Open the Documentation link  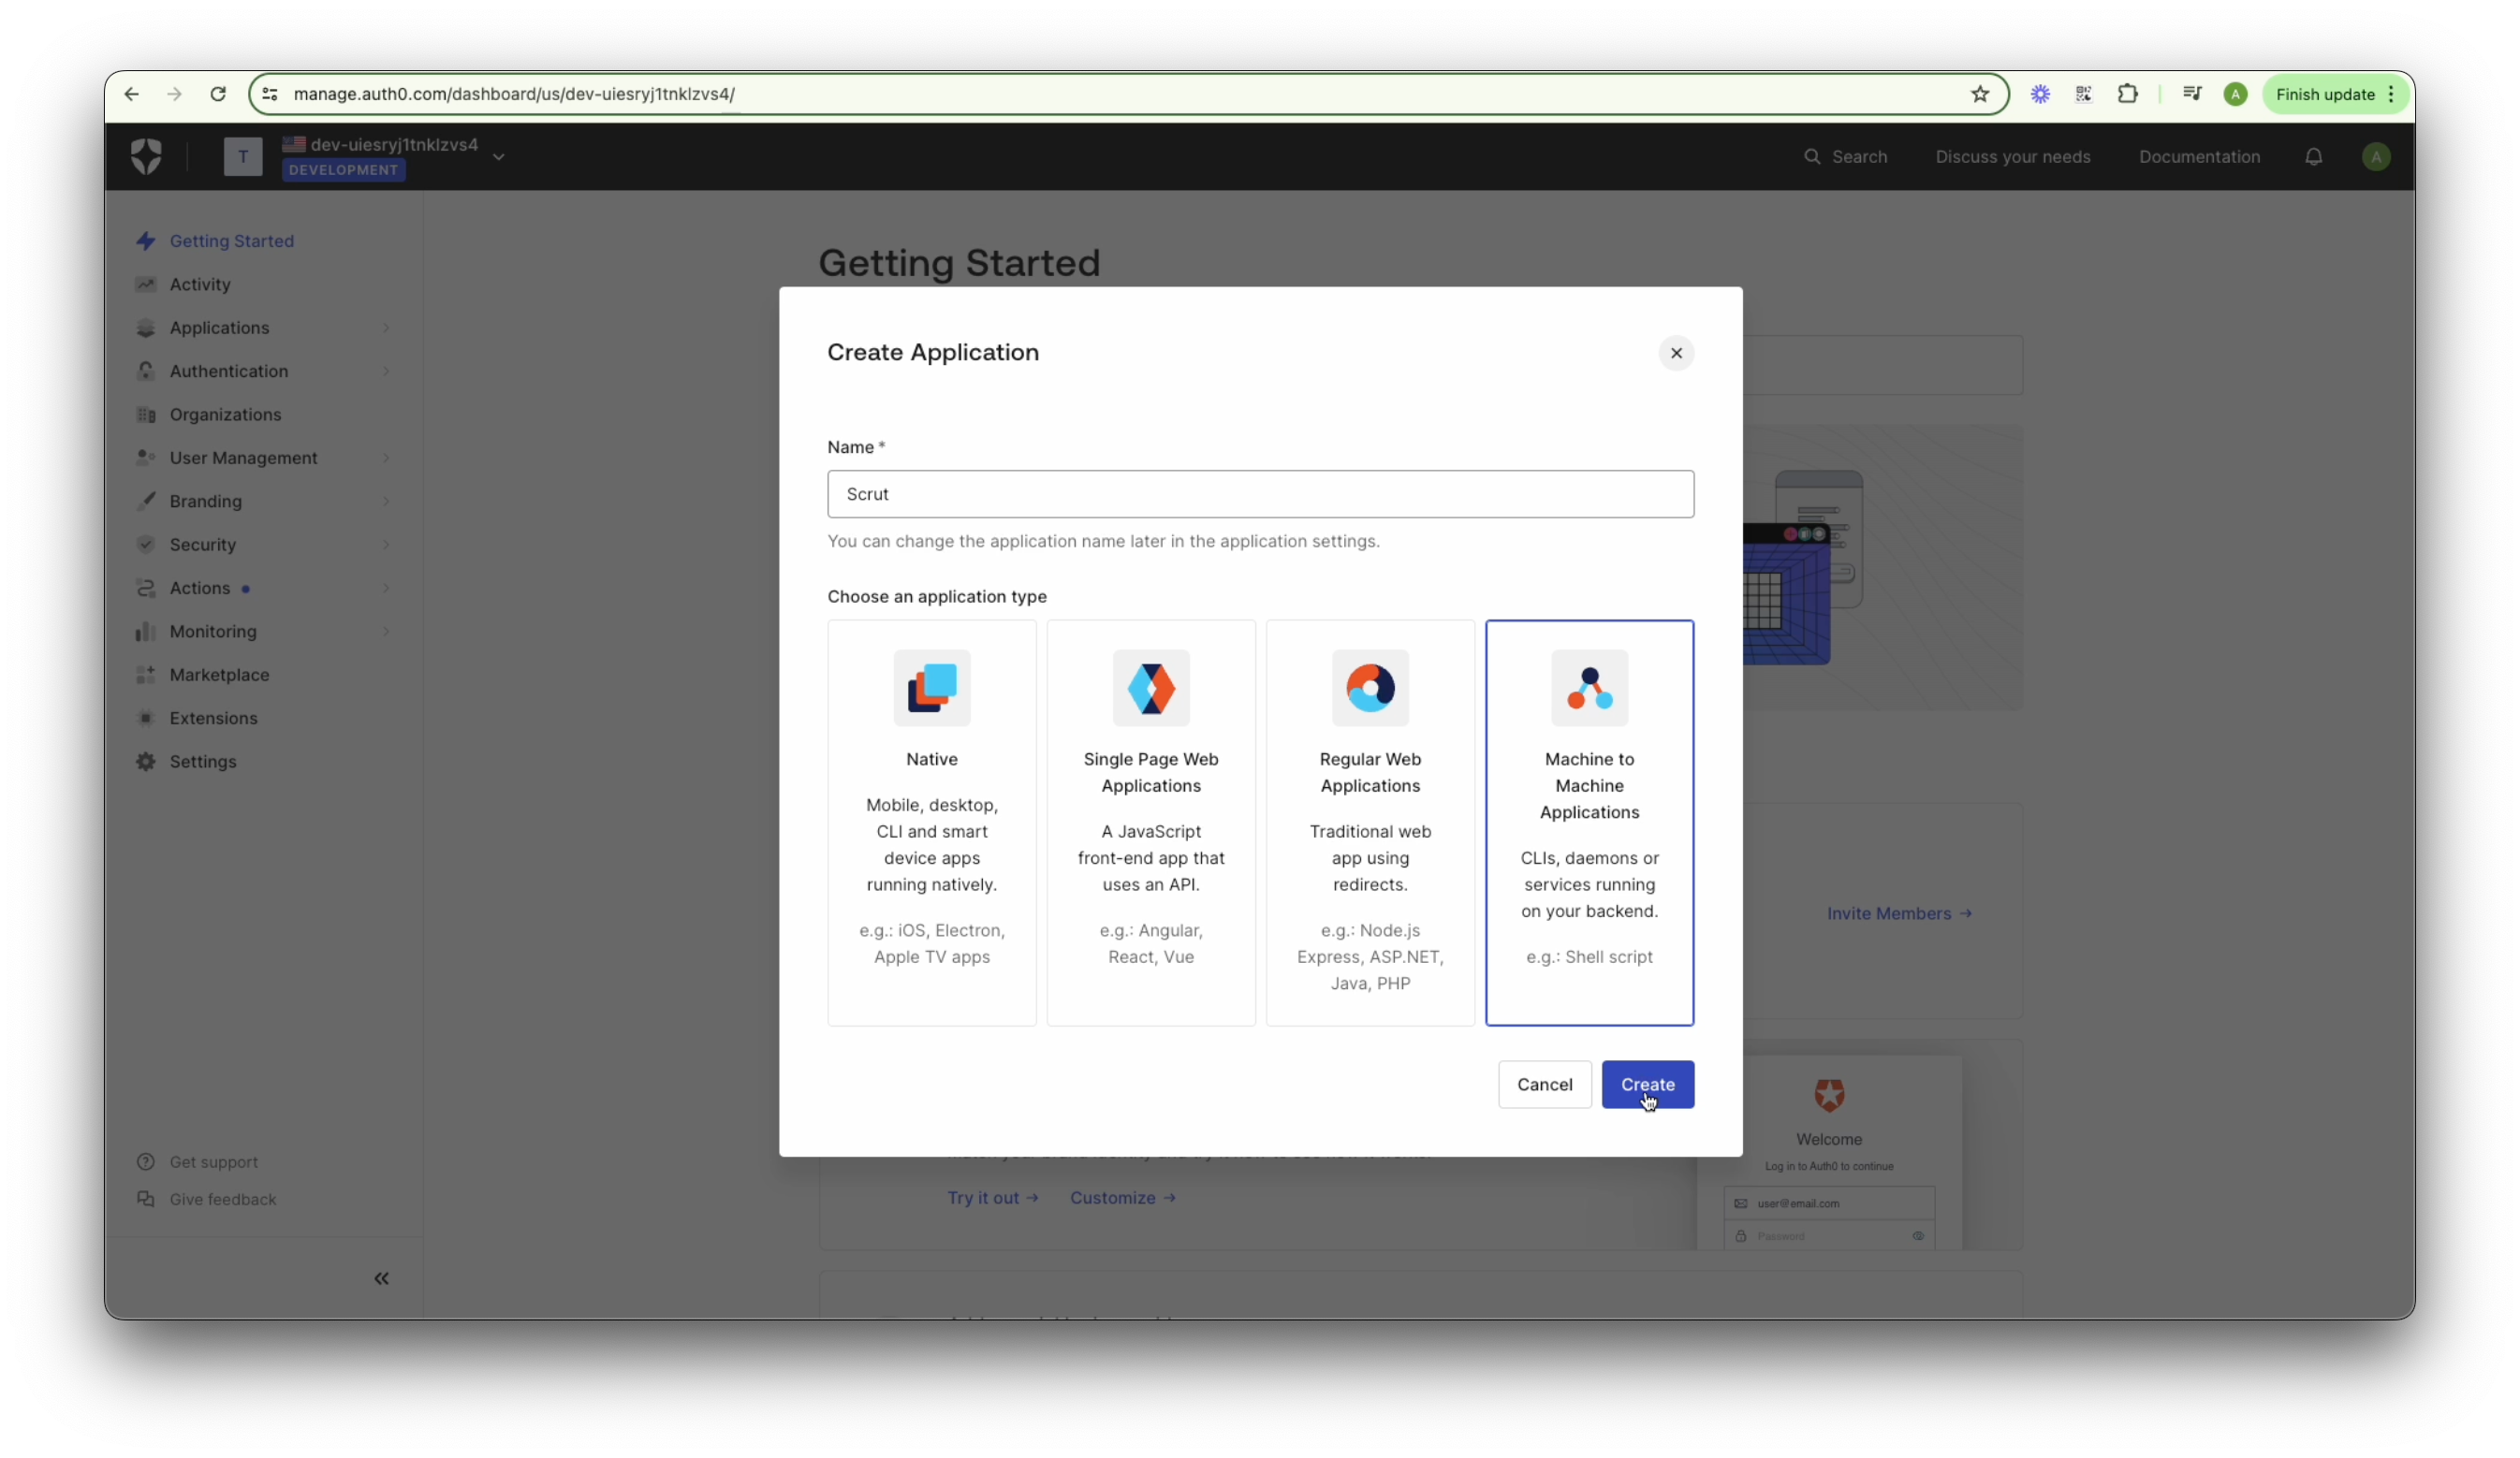click(x=2199, y=157)
